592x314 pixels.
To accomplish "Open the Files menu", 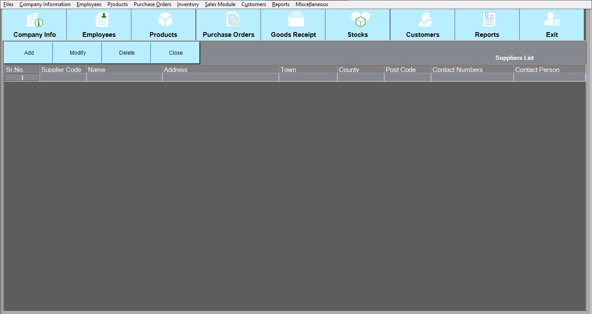I will (x=8, y=4).
